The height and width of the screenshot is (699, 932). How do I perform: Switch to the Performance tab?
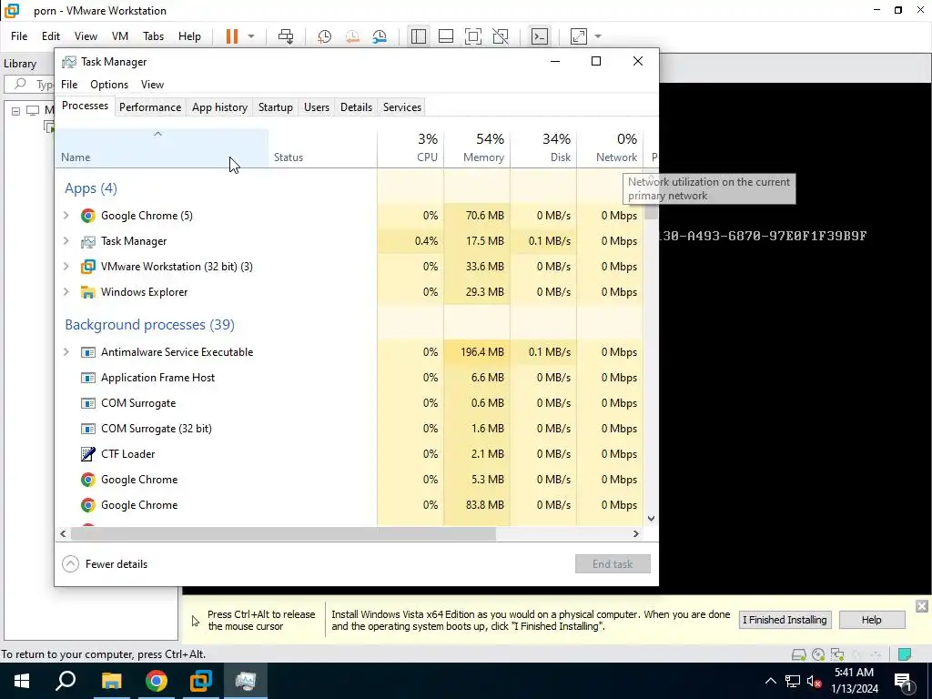(x=150, y=107)
